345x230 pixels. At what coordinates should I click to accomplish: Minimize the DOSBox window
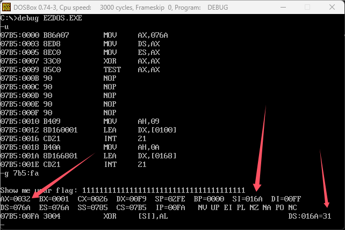click(x=283, y=8)
